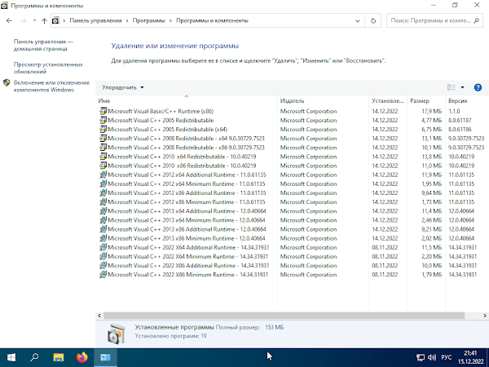Switch input language РУС indicator

[x=447, y=357]
